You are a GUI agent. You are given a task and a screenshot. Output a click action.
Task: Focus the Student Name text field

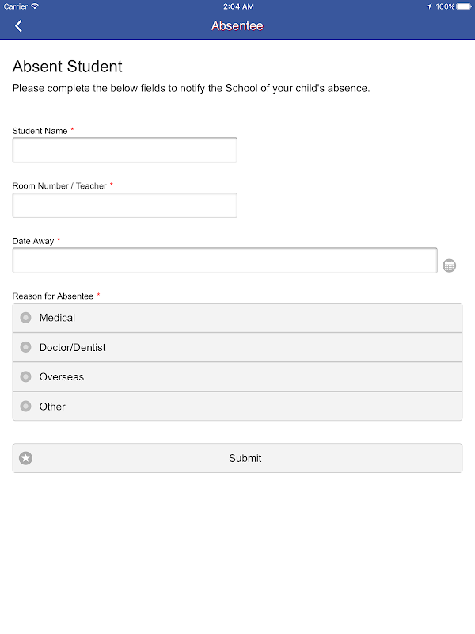coord(124,150)
